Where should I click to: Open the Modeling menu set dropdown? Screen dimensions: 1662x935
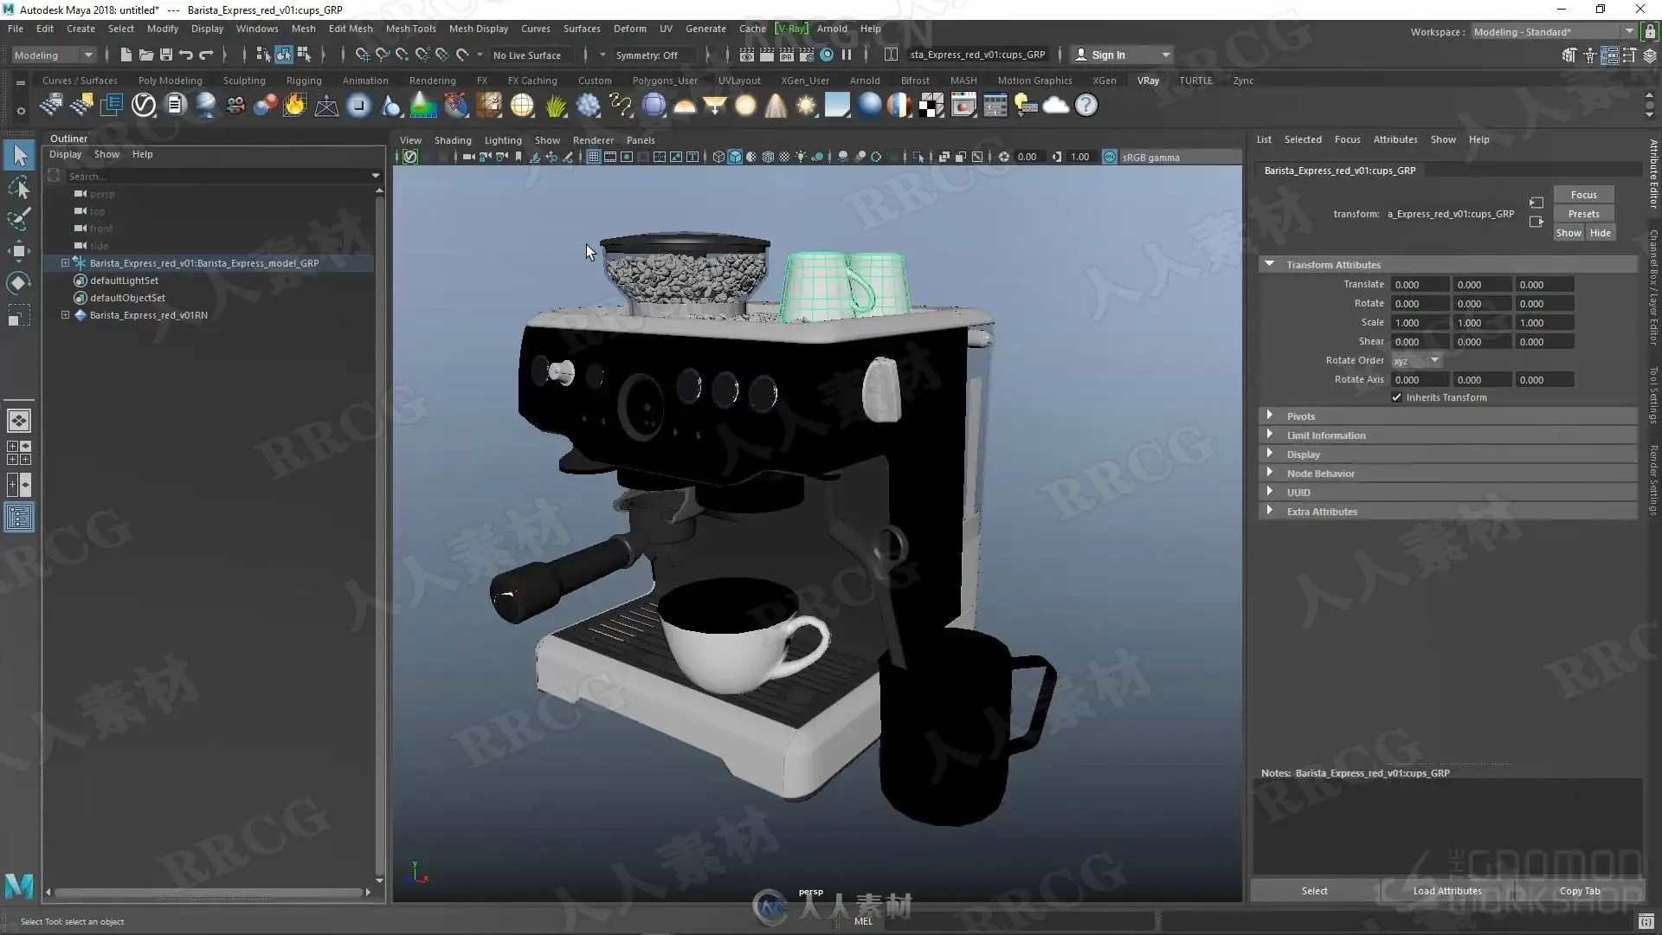54,55
